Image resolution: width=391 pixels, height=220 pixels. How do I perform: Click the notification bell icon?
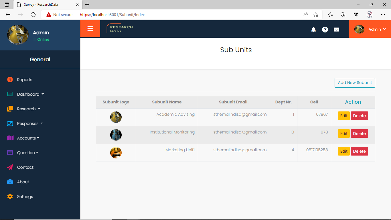pos(313,30)
